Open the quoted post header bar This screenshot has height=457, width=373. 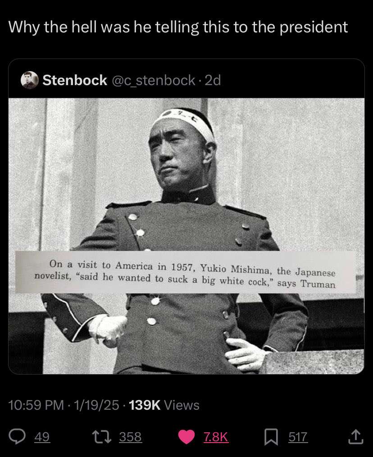(x=186, y=79)
